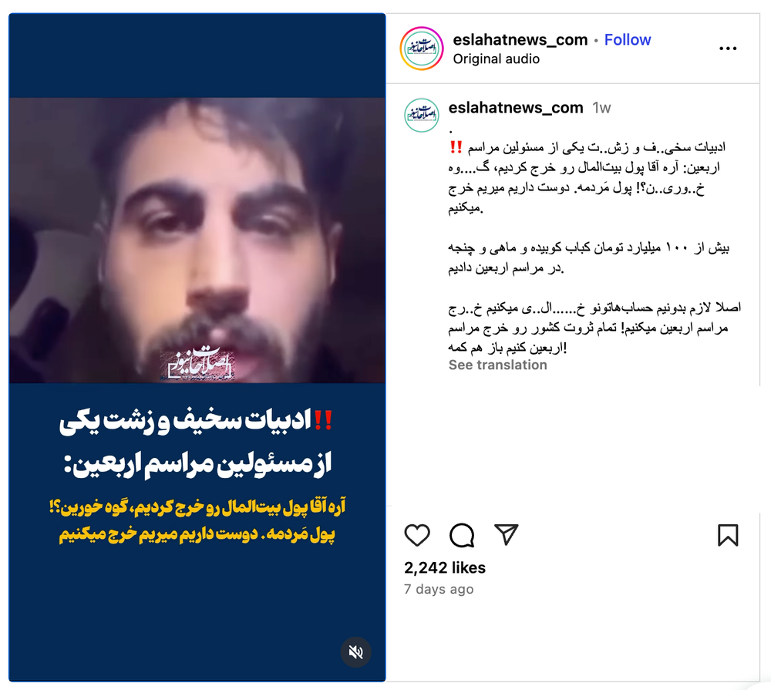Click the white Persian headline on video
Viewport: 771px width, 690px height.
point(197,442)
